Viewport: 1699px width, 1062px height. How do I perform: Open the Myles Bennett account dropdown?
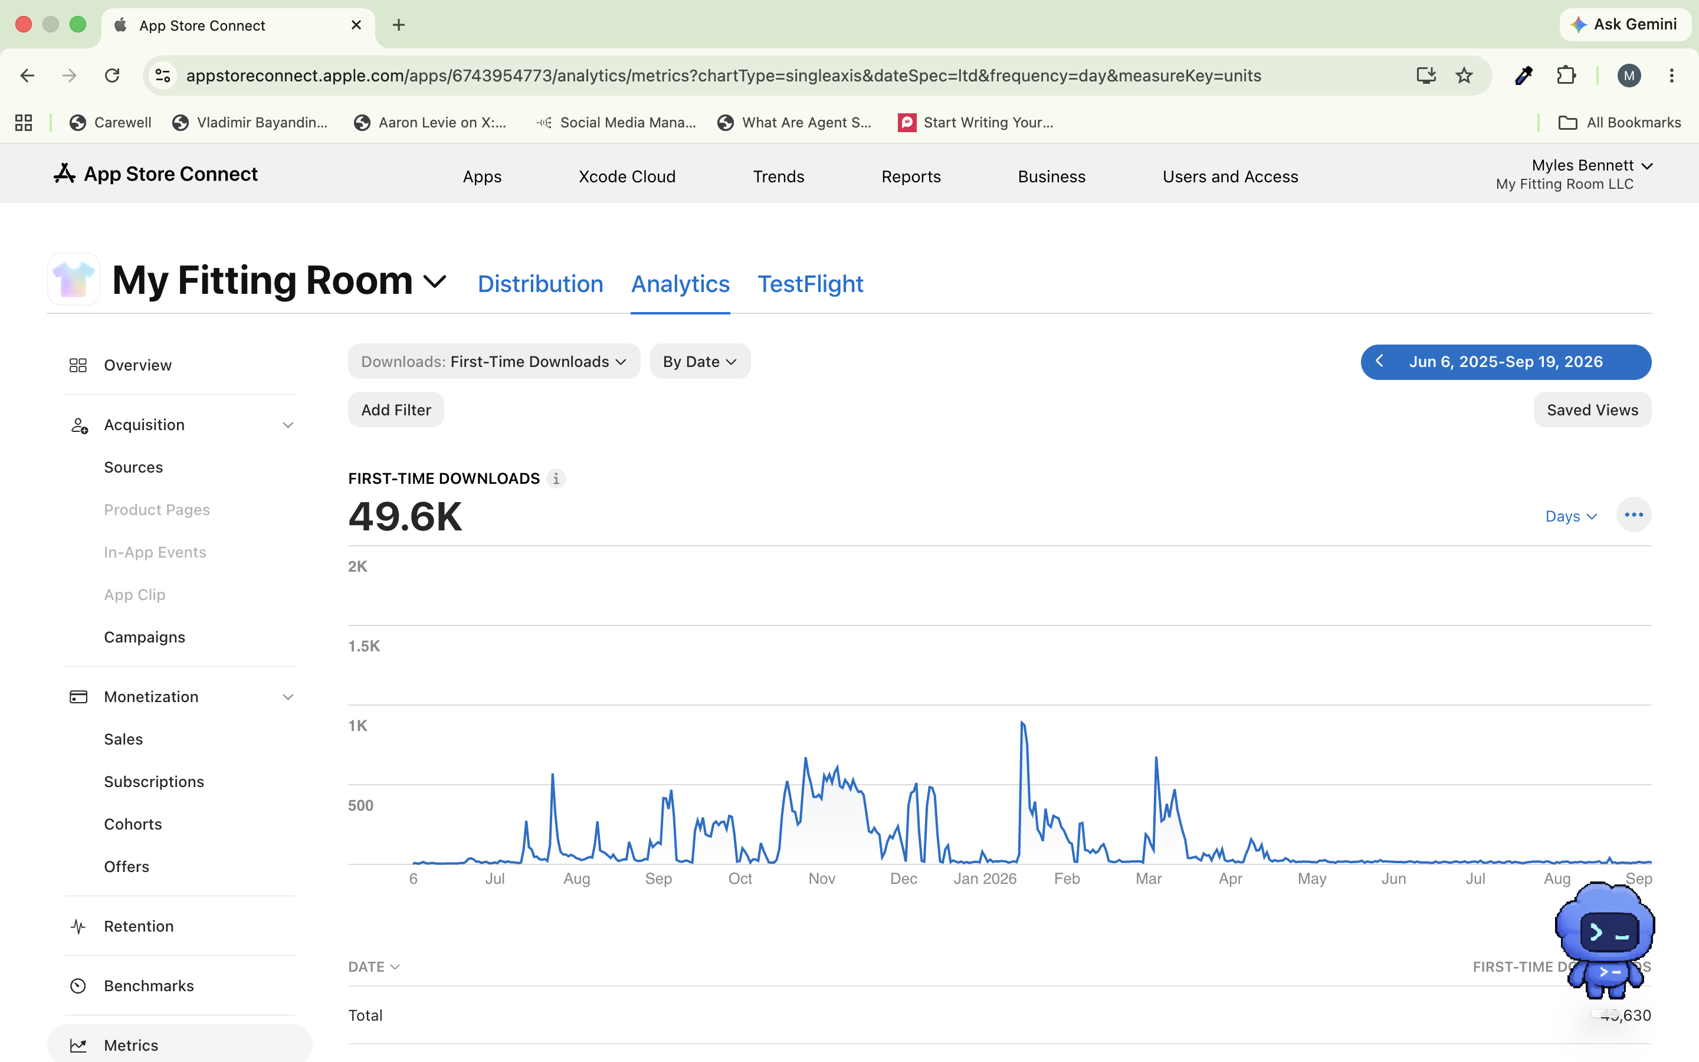1591,166
